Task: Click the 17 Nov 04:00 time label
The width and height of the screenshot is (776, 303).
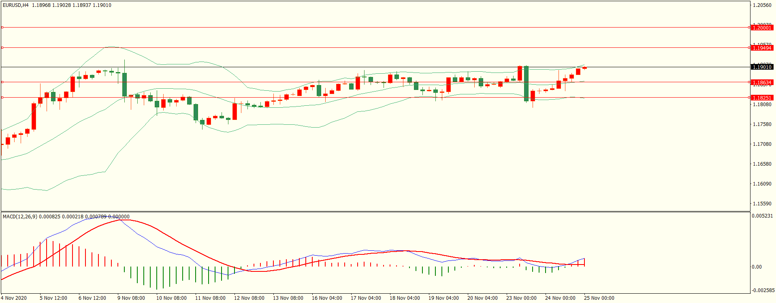Action: click(366, 298)
